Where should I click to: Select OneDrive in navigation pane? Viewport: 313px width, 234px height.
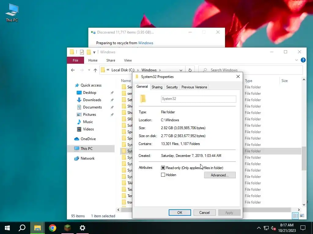coord(88,139)
